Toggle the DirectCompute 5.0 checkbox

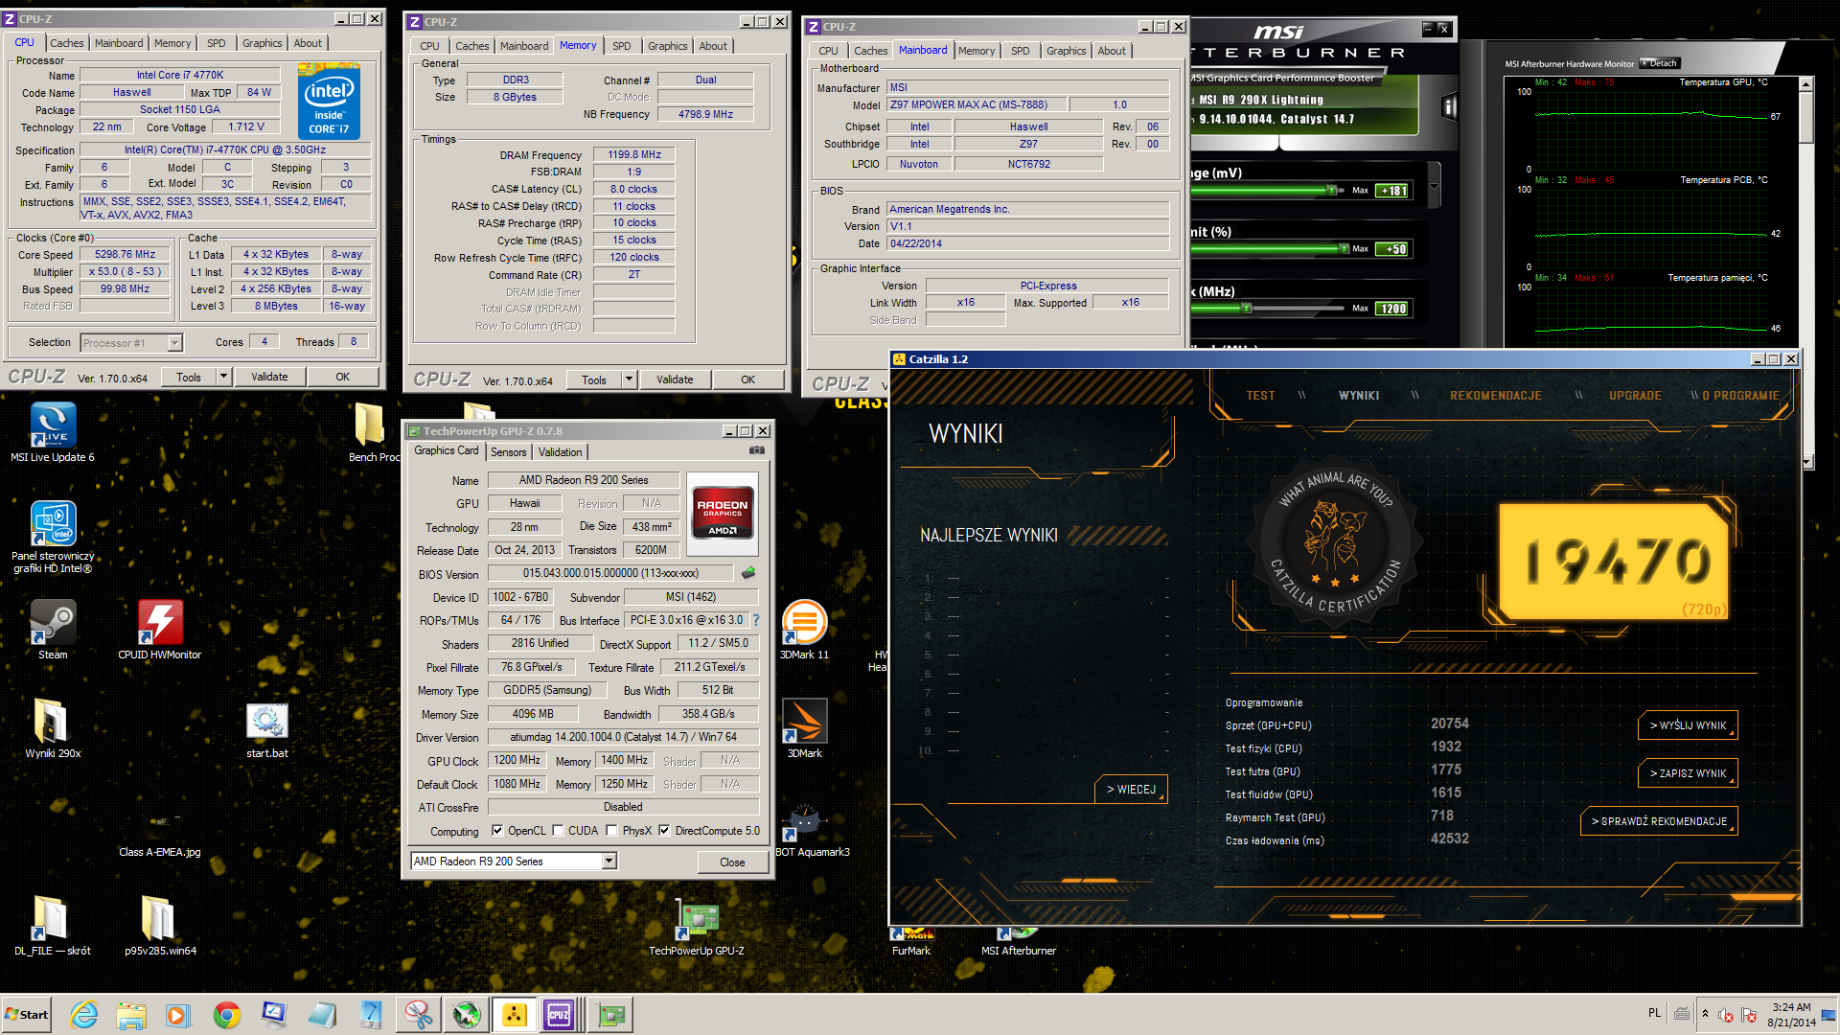tap(664, 831)
